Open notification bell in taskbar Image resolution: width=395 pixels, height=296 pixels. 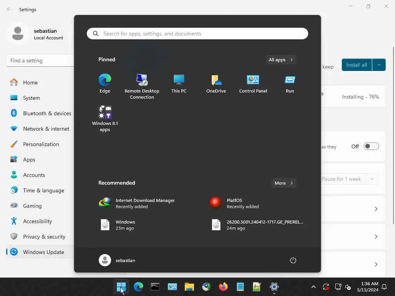tap(384, 287)
